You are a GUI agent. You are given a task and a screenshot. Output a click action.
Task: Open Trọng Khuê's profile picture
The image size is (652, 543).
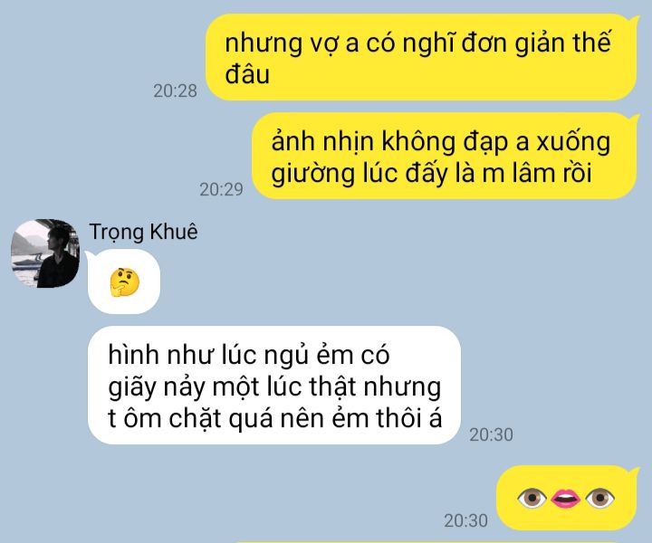tap(45, 253)
